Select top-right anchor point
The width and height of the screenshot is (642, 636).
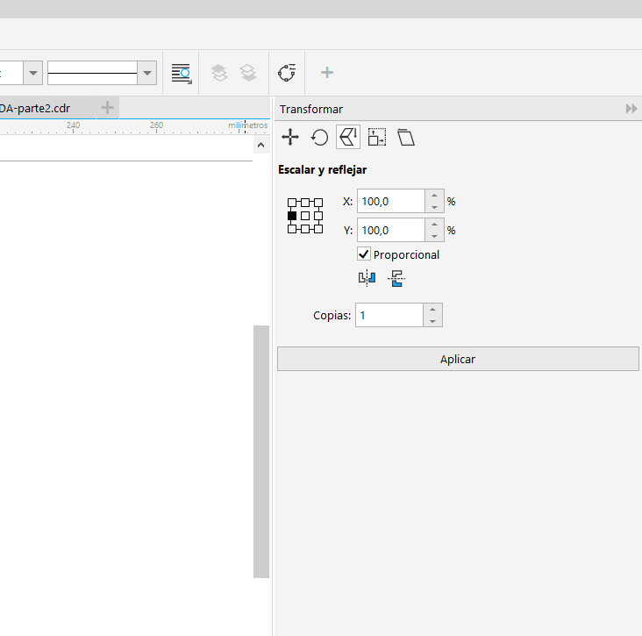318,203
